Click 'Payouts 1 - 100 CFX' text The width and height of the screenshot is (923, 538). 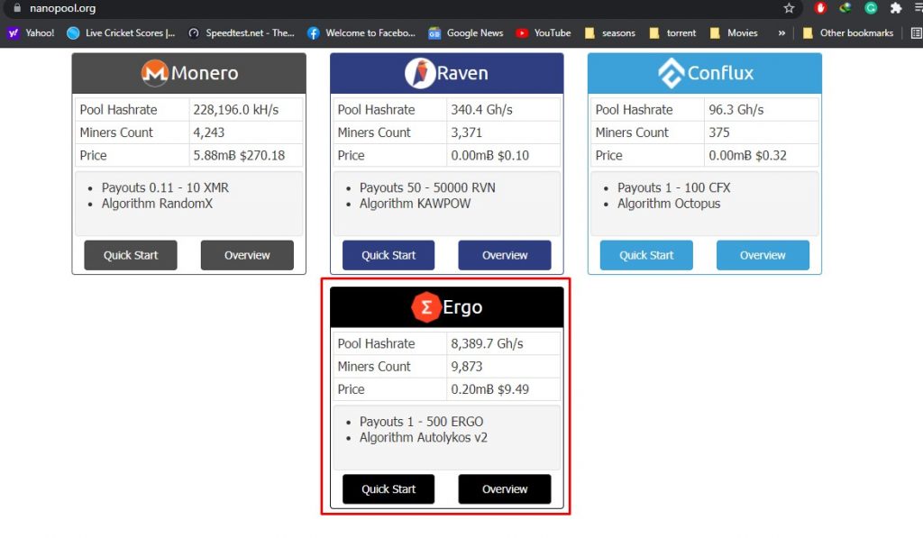pyautogui.click(x=674, y=187)
